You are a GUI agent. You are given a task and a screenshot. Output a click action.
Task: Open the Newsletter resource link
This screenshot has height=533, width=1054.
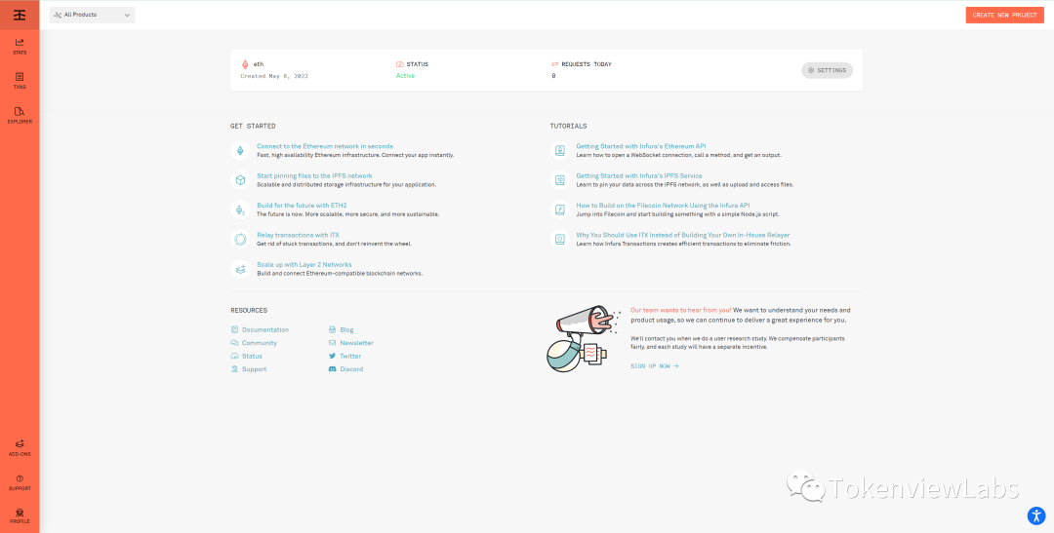pos(356,343)
